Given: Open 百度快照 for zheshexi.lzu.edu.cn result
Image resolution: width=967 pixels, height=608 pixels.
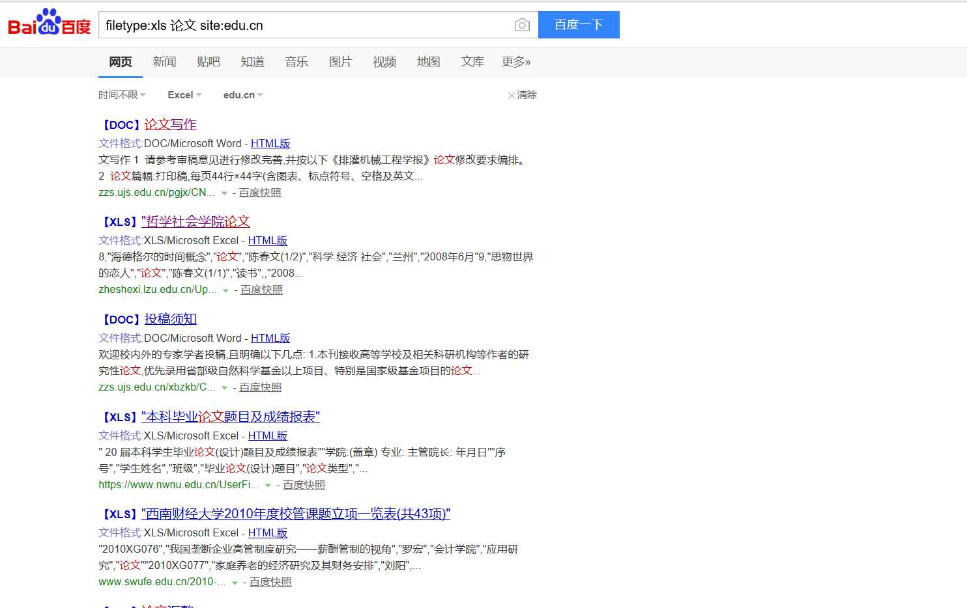Looking at the screenshot, I should pyautogui.click(x=262, y=290).
